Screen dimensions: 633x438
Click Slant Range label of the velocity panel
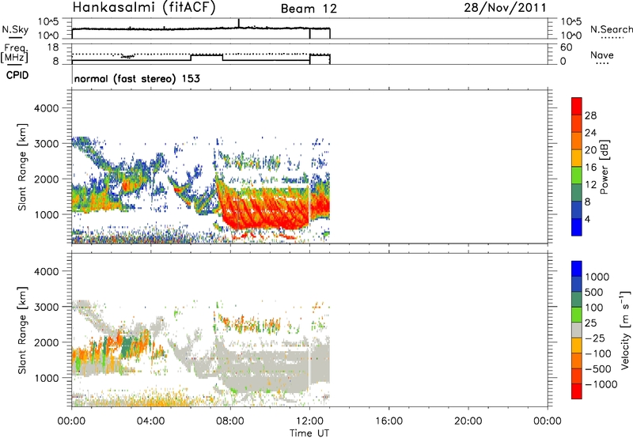pyautogui.click(x=22, y=330)
